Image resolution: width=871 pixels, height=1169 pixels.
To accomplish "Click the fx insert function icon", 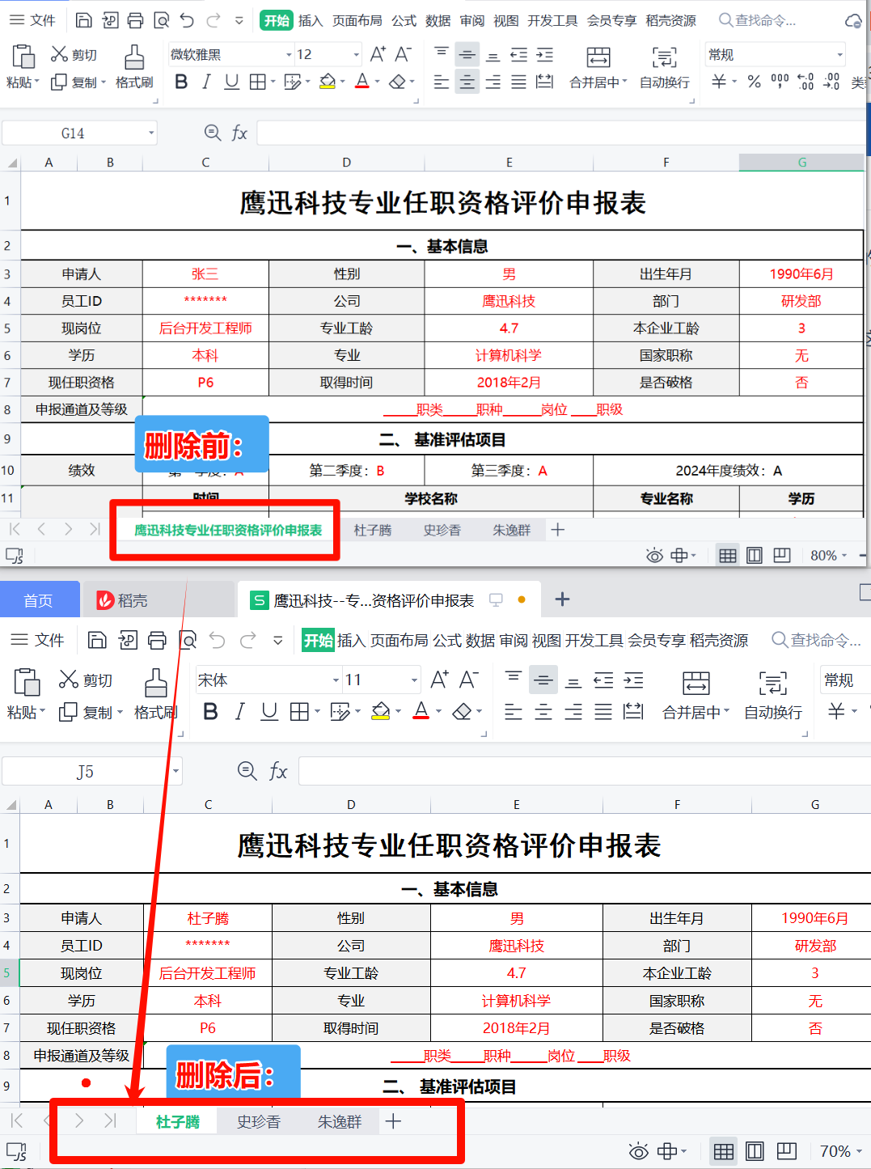I will tap(278, 771).
